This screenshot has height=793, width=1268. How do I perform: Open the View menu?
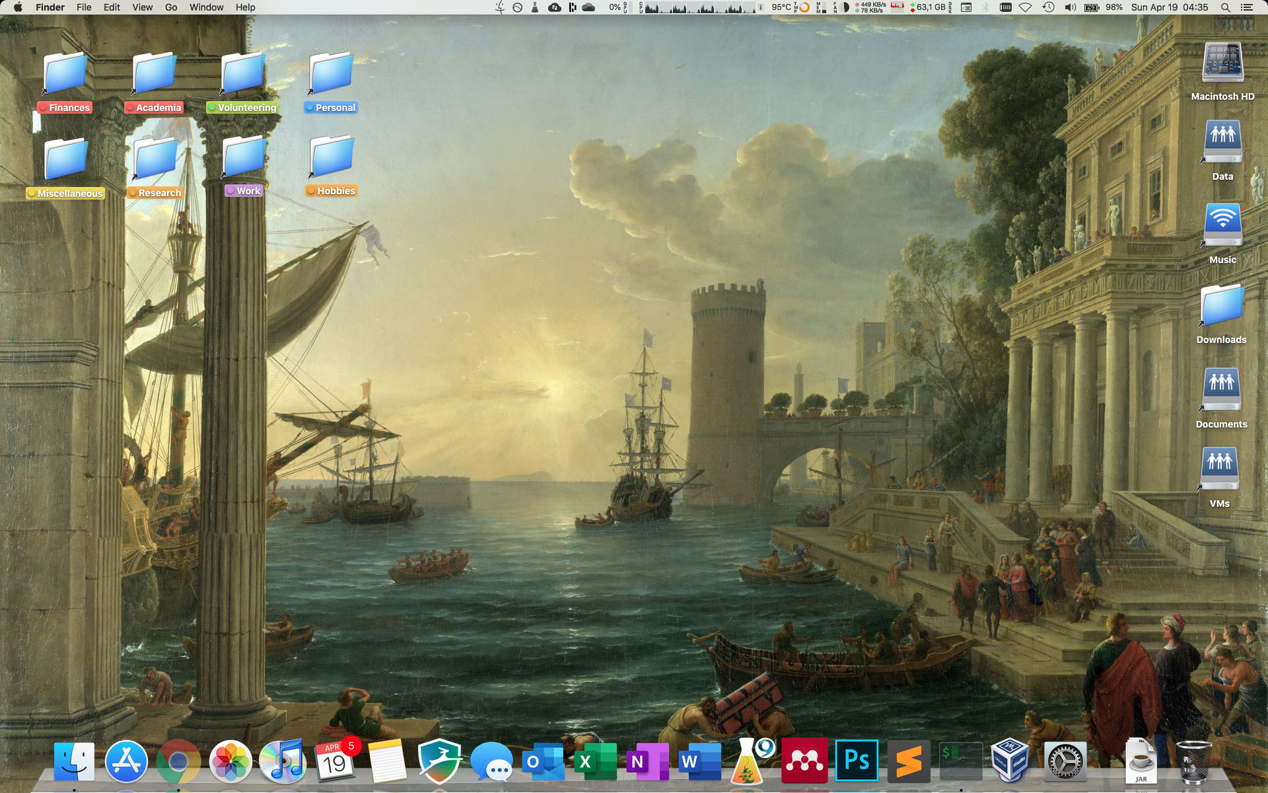(x=142, y=7)
